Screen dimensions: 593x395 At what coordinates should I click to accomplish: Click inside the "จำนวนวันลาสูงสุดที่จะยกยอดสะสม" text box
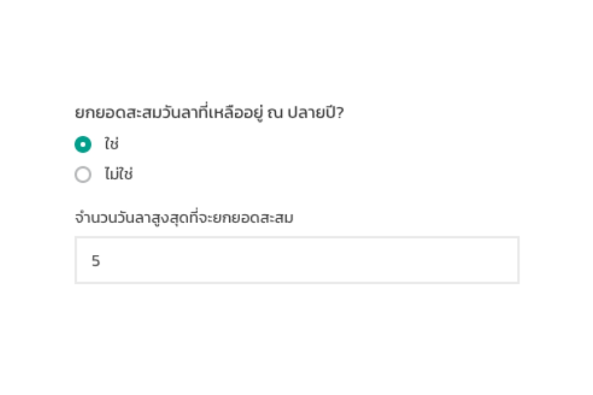[x=296, y=260]
